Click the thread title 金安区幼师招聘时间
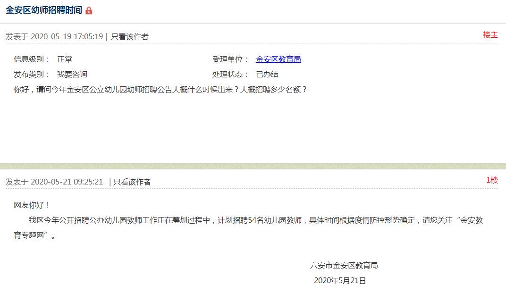The height and width of the screenshot is (293, 506). coord(43,10)
